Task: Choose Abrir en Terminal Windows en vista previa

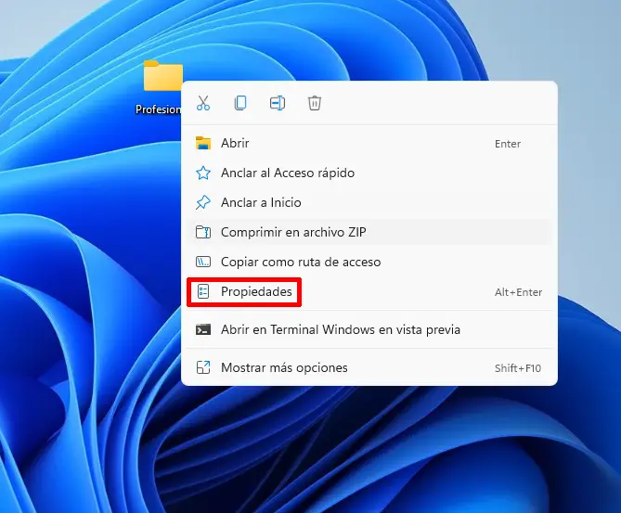Action: [369, 329]
